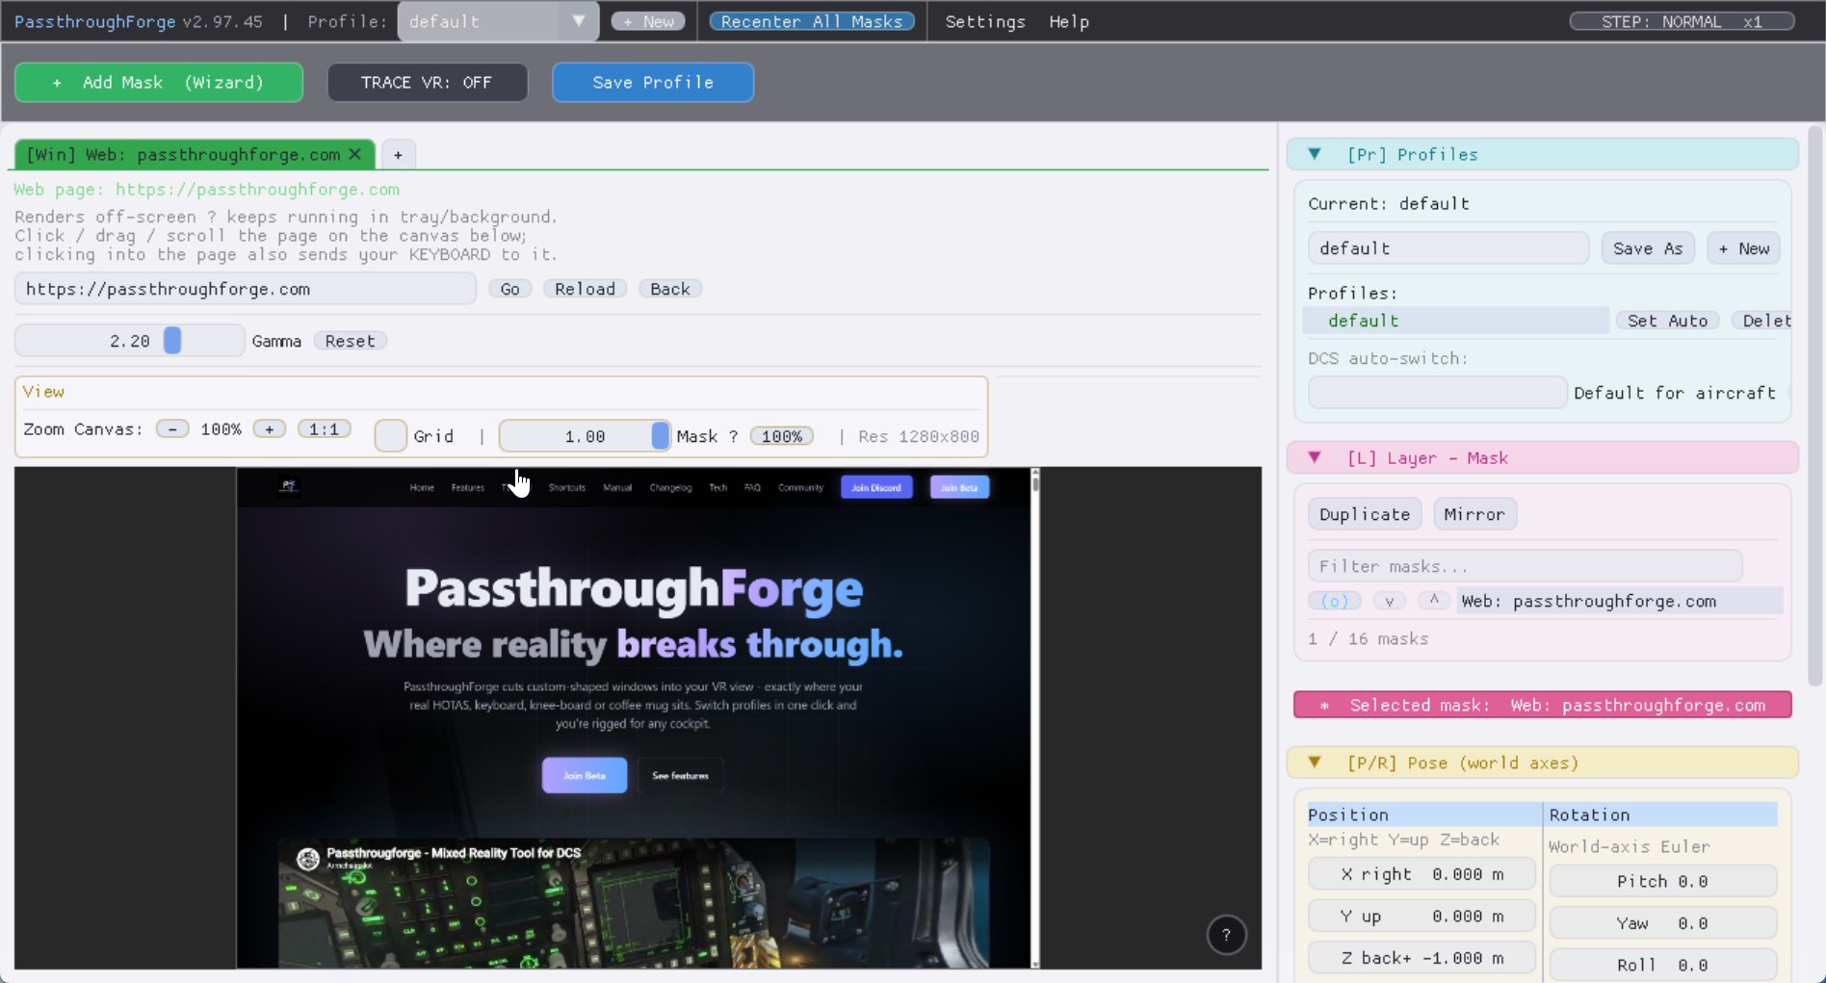The image size is (1826, 983).
Task: Toggle TRACE VR: OFF button
Action: coord(427,83)
